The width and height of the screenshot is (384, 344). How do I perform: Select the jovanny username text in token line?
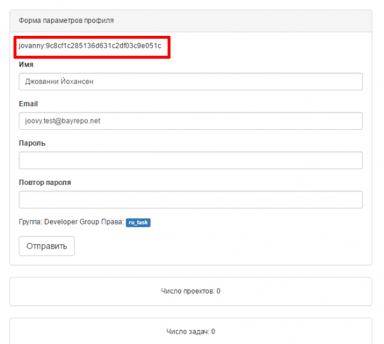tap(31, 46)
